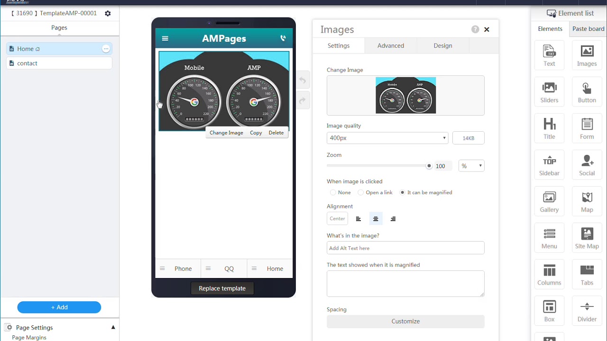Image resolution: width=607 pixels, height=341 pixels.
Task: Select the contact page
Action: [59, 63]
